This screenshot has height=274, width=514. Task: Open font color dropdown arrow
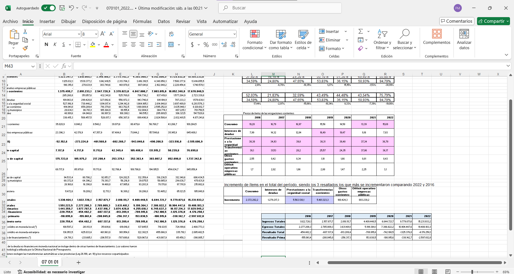[x=113, y=45]
